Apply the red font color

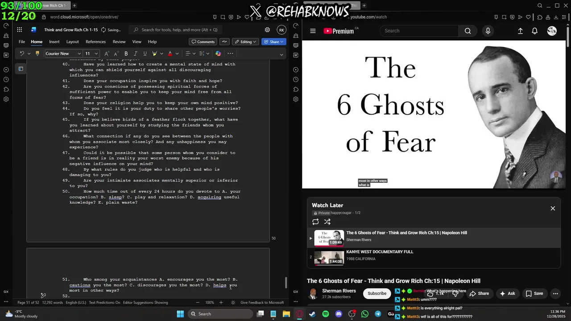[x=170, y=53]
